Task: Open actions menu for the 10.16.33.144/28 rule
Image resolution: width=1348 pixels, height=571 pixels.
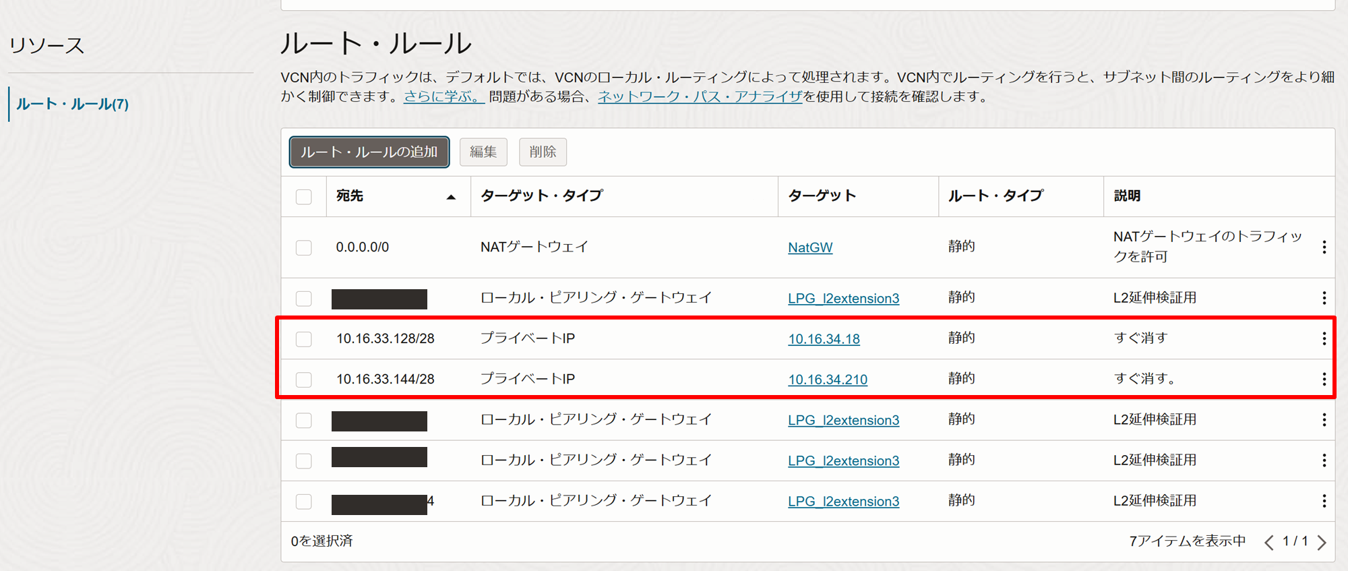Action: 1324,379
